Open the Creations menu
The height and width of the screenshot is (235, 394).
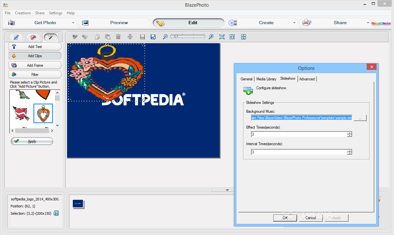(x=23, y=13)
